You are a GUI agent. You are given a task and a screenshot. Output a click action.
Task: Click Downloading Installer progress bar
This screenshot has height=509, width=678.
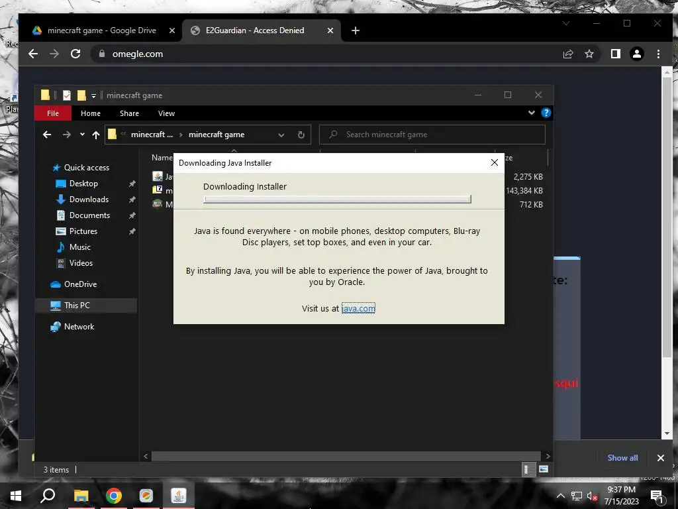tap(337, 199)
